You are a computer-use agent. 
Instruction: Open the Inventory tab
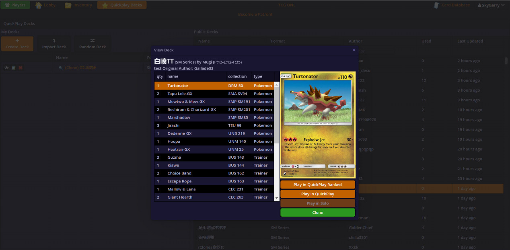(78, 5)
